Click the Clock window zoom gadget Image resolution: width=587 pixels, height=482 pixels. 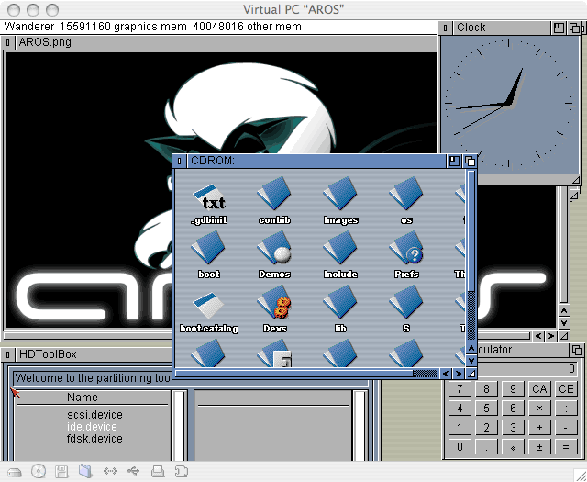[559, 28]
